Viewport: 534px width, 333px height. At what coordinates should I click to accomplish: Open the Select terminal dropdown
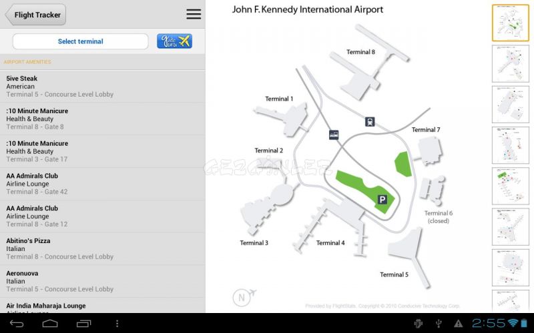tap(80, 41)
